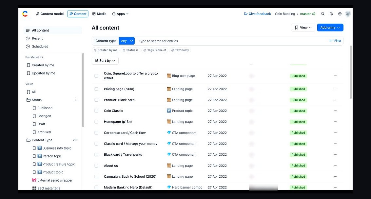Open the Sort by dropdown
Screen dimensions: 371x199
(x=105, y=61)
